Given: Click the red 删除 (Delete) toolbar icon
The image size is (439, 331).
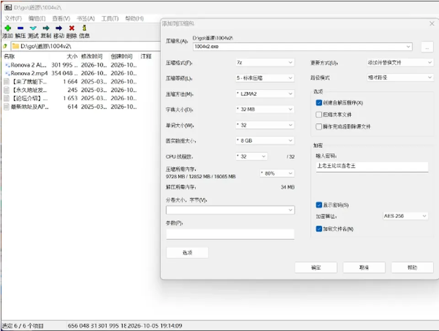Looking at the screenshot, I should tap(72, 28).
